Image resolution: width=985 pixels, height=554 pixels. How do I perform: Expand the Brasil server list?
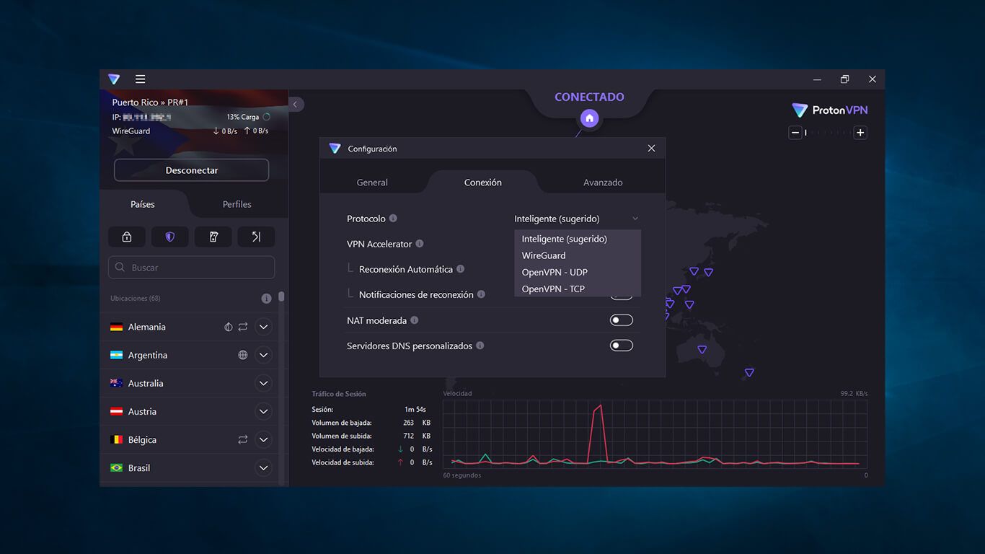(x=263, y=467)
